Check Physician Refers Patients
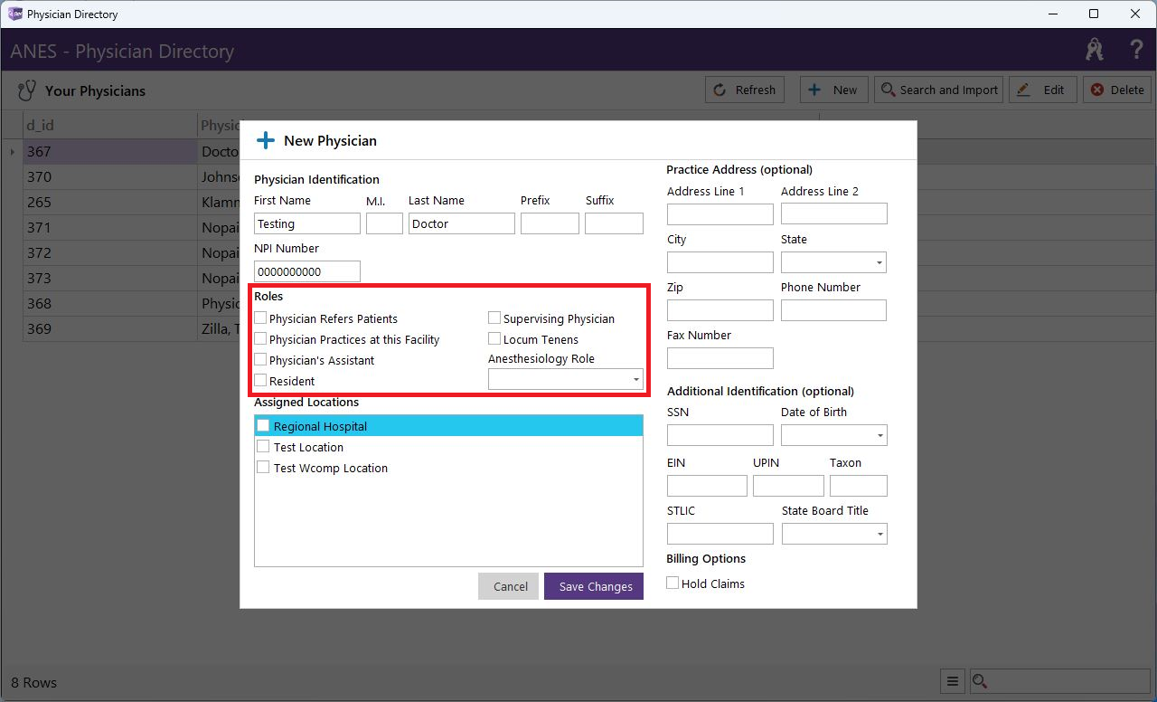 tap(261, 318)
